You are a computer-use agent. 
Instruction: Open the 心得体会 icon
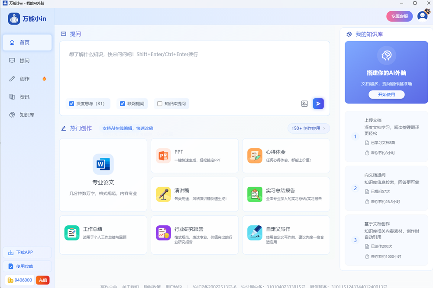[255, 156]
